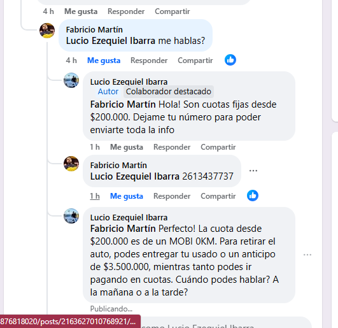
Task: Click Responder under the "cuotas fijas" comment
Action: [x=172, y=147]
